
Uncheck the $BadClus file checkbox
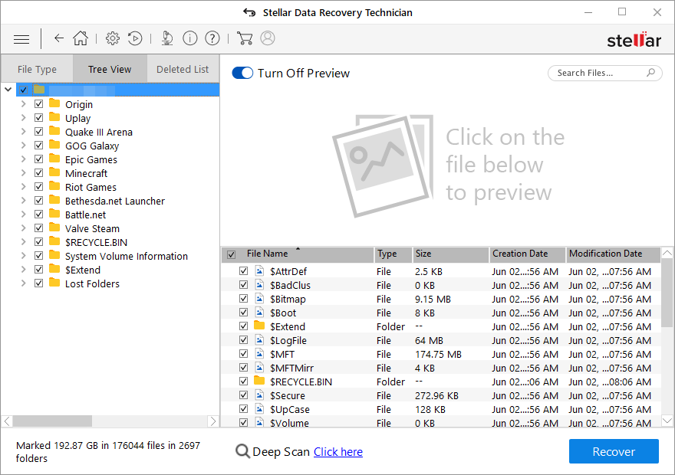pyautogui.click(x=243, y=284)
